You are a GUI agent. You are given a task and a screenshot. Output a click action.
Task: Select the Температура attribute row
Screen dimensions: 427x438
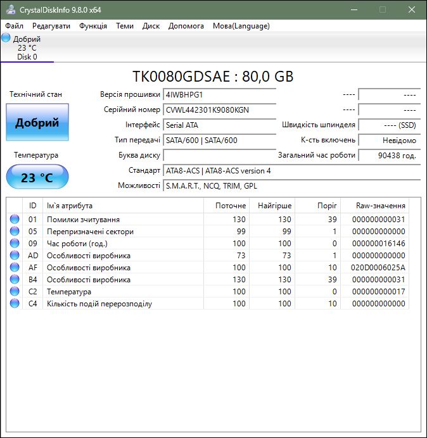[208, 291]
